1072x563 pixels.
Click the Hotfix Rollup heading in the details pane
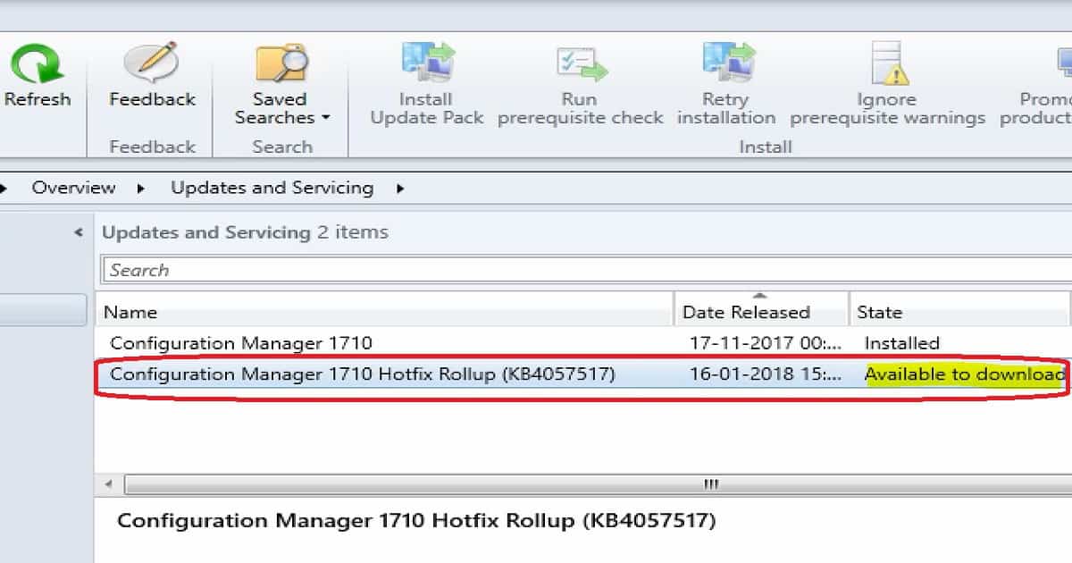click(x=416, y=520)
